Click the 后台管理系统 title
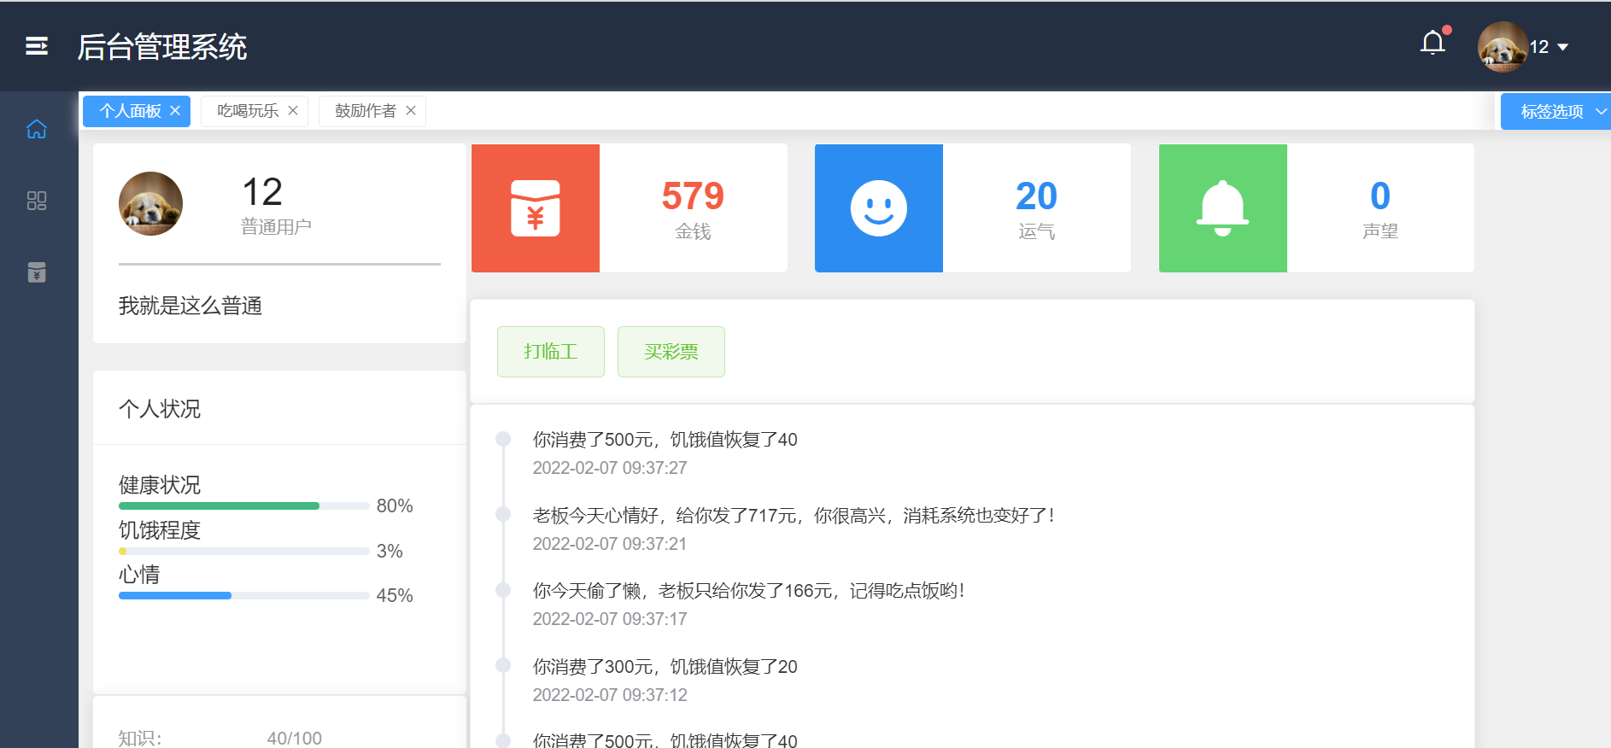Image resolution: width=1611 pixels, height=748 pixels. click(x=162, y=47)
